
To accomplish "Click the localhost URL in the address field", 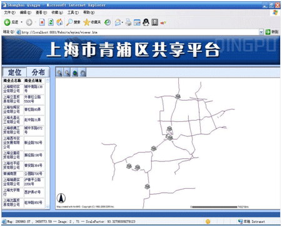I will [59, 33].
